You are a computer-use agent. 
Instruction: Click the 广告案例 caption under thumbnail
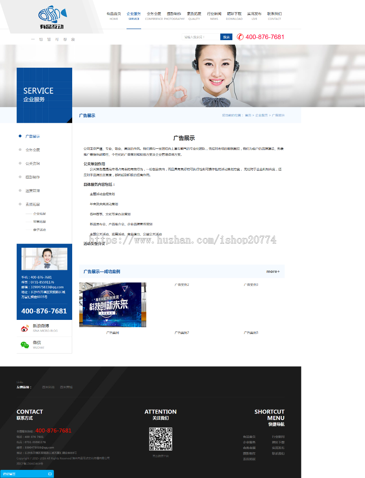click(x=112, y=332)
